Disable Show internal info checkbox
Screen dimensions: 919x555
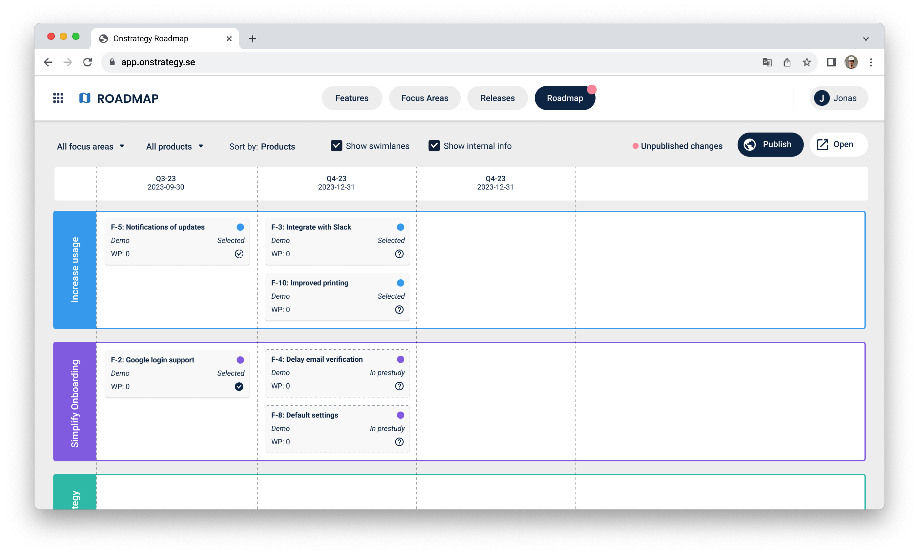(434, 146)
